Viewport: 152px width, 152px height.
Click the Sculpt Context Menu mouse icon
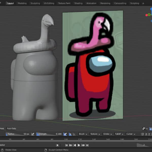click(46, 150)
